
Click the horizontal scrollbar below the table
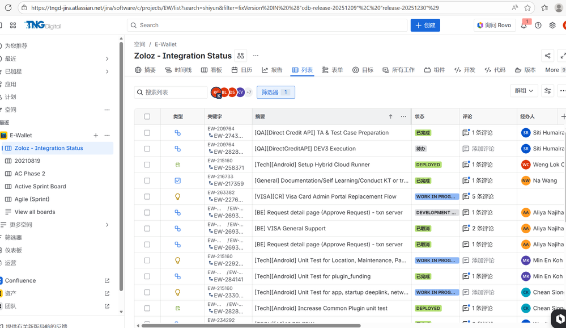click(251, 326)
